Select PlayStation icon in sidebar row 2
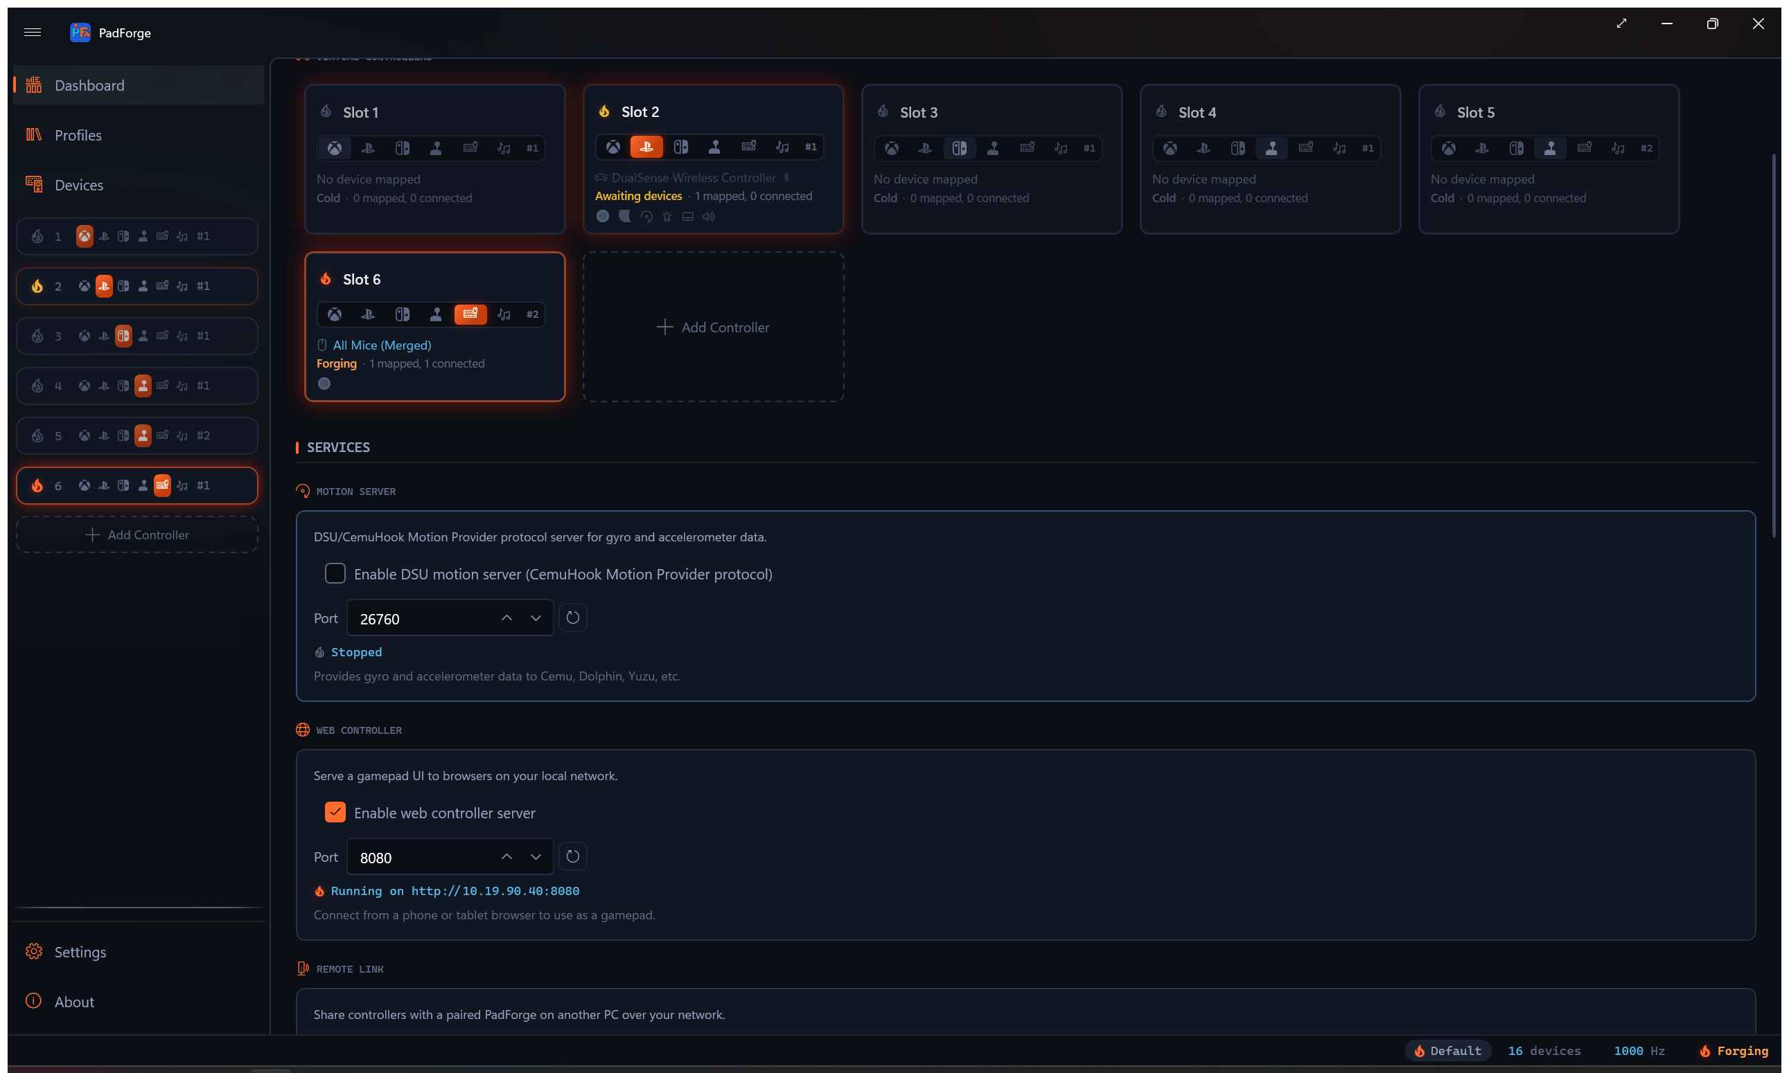Image resolution: width=1789 pixels, height=1073 pixels. pyautogui.click(x=104, y=287)
